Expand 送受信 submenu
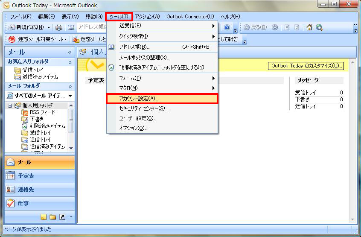The height and width of the screenshot is (237, 361). coord(162,26)
